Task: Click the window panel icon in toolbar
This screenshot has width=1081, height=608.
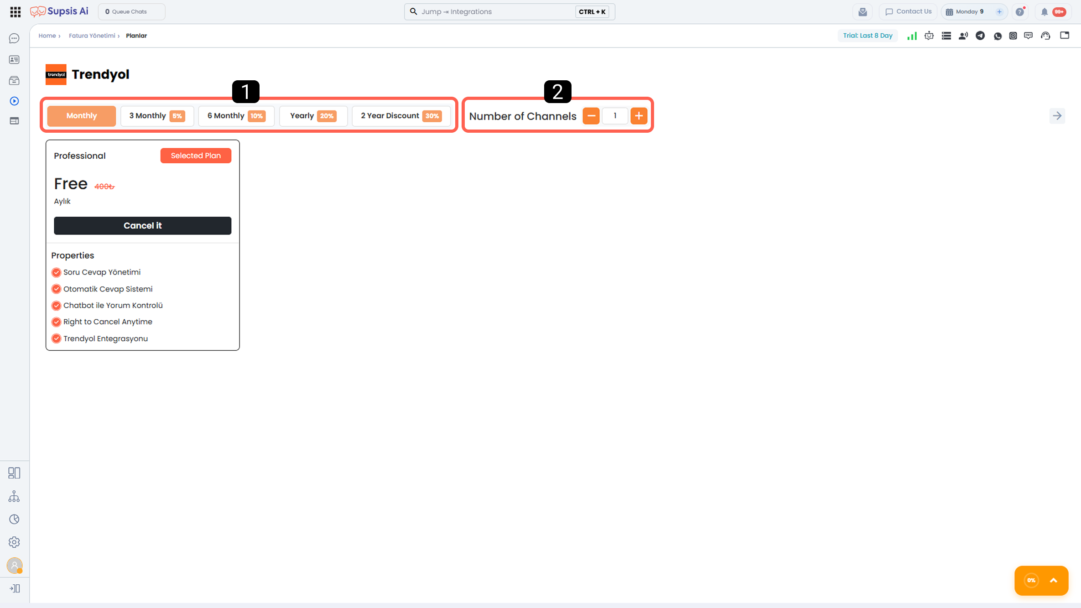Action: [1065, 36]
